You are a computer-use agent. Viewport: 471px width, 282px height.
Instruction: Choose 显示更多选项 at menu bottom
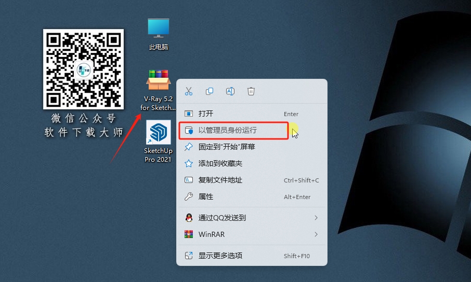(x=252, y=256)
